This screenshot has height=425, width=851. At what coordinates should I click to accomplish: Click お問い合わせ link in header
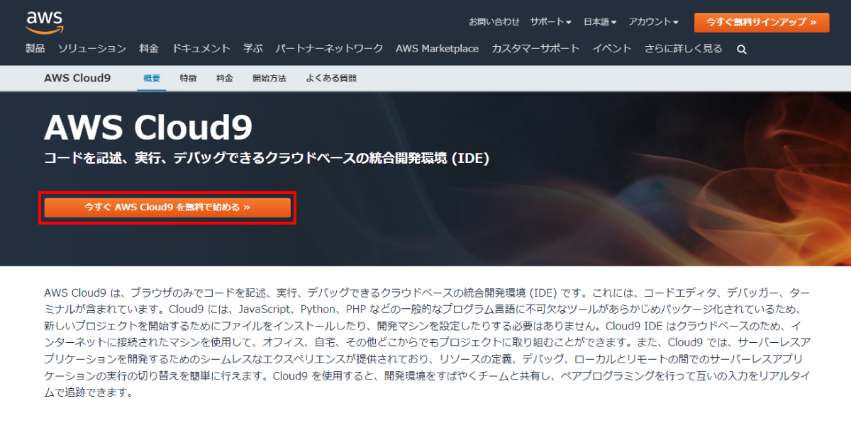(x=494, y=22)
